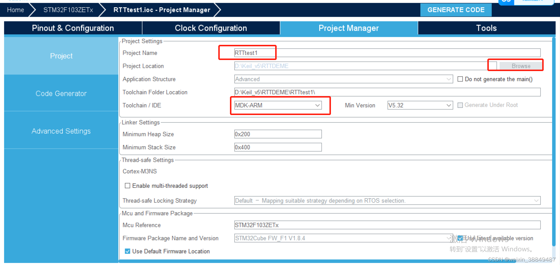Viewport: 560px width, 265px height.
Task: Toggle Do not generate the main() checkbox
Action: tap(460, 79)
